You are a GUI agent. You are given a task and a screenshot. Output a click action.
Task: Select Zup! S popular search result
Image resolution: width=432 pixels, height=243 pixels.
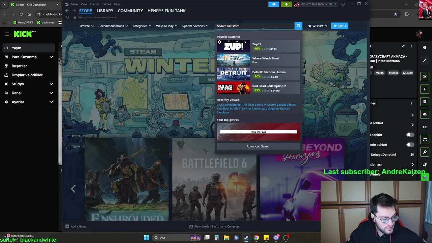(258, 46)
